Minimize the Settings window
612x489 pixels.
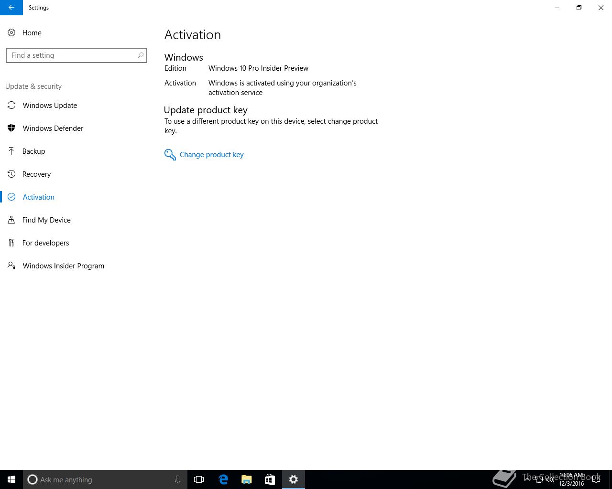click(x=557, y=8)
